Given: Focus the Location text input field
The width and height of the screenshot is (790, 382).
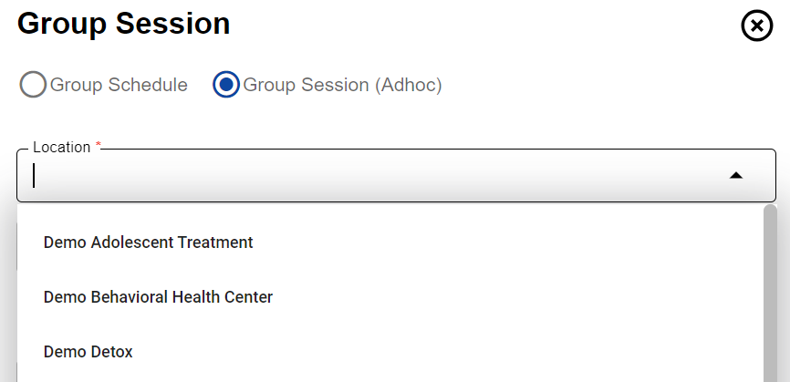Looking at the screenshot, I should click(x=365, y=175).
